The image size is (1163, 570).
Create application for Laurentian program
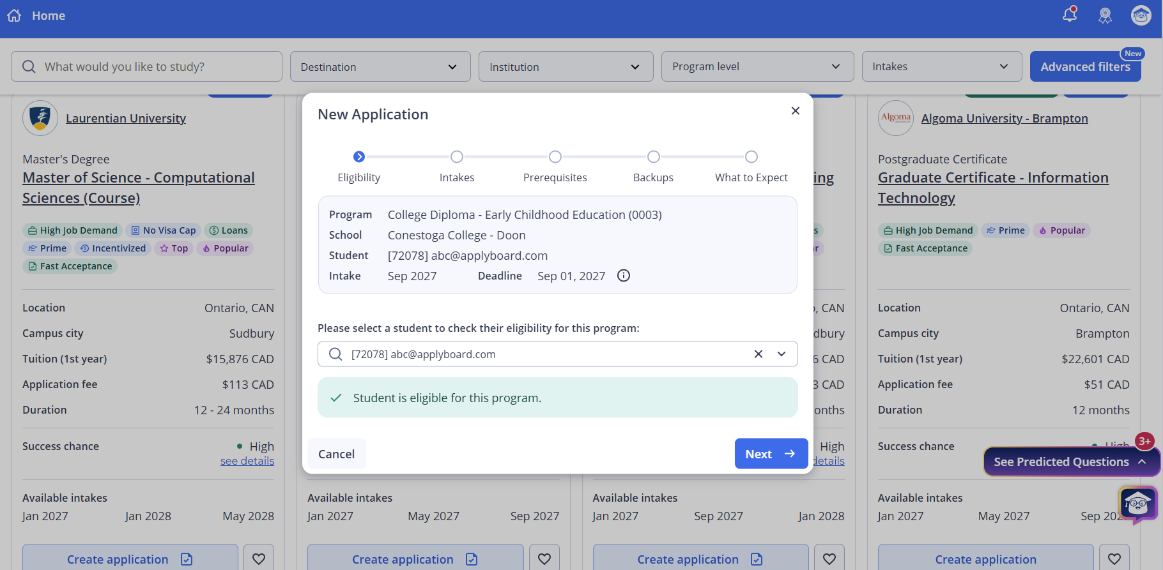pyautogui.click(x=130, y=559)
